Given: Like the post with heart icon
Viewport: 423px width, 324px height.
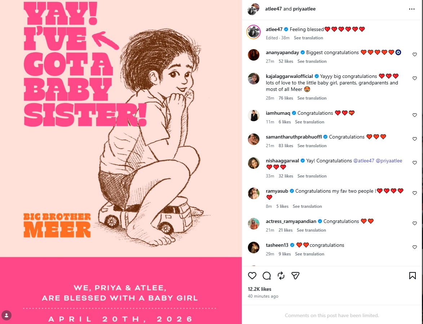Looking at the screenshot, I should tap(252, 275).
